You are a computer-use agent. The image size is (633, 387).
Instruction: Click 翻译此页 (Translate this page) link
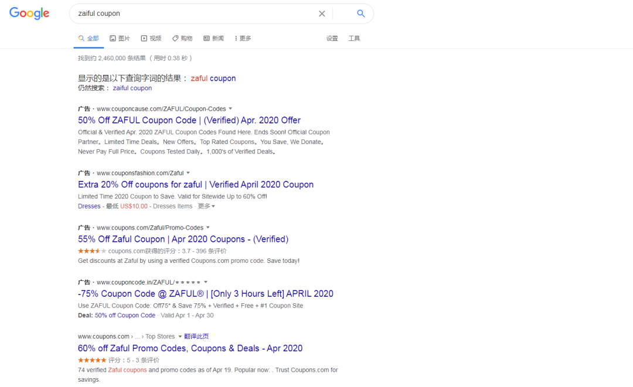196,336
